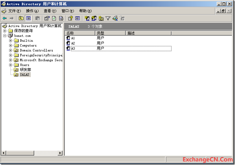Open Properties via the toolbar icon
Screen dimensions: 235x165
(x=47, y=18)
